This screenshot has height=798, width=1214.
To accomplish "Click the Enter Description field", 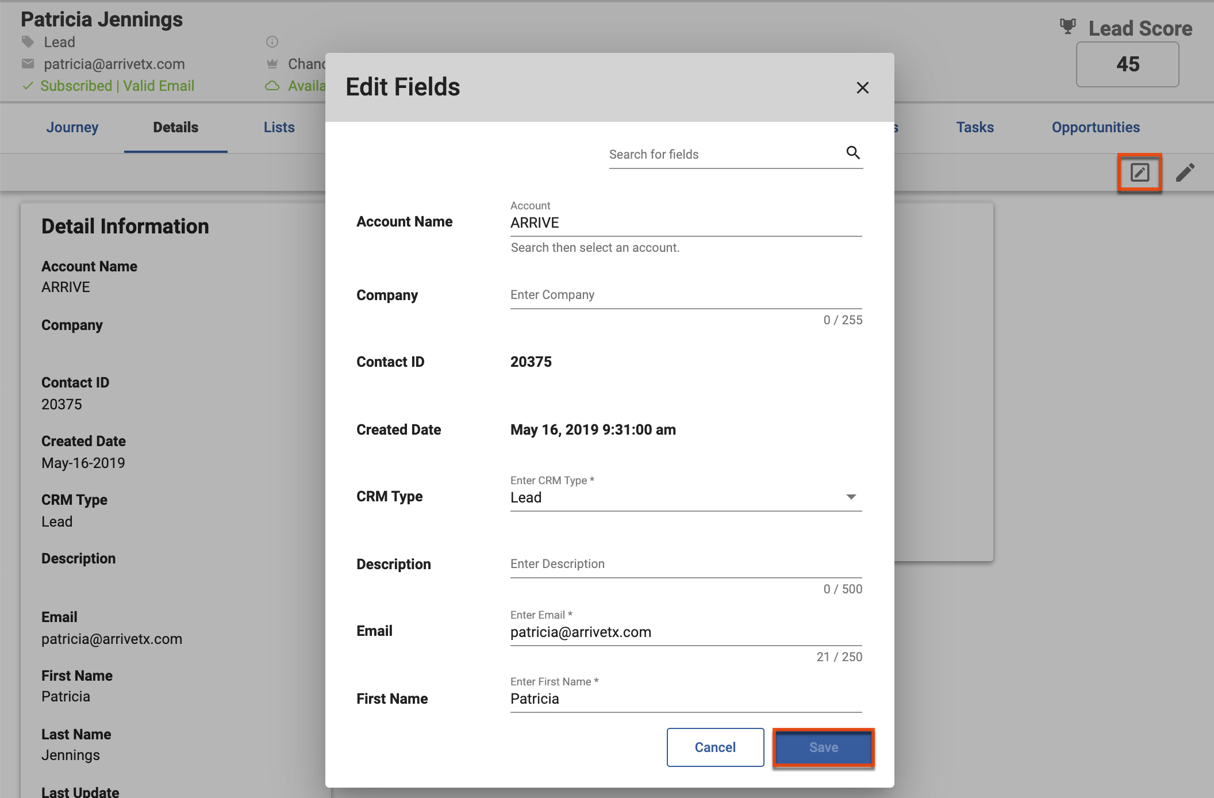I will (x=685, y=564).
